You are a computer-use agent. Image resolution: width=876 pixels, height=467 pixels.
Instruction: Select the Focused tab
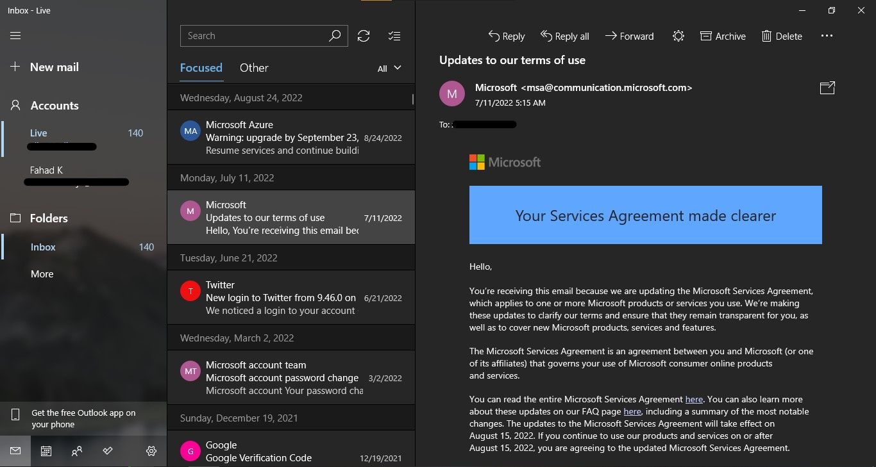pos(201,68)
